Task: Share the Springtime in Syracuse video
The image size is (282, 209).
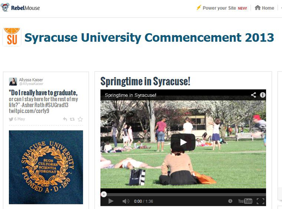Action: [x=253, y=95]
